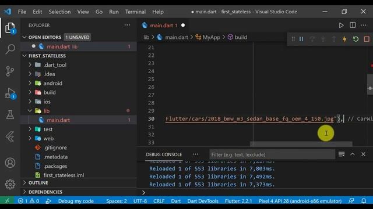Viewport: 373px width, 209px height.
Task: Open the View menu
Action: pyautogui.click(x=83, y=12)
